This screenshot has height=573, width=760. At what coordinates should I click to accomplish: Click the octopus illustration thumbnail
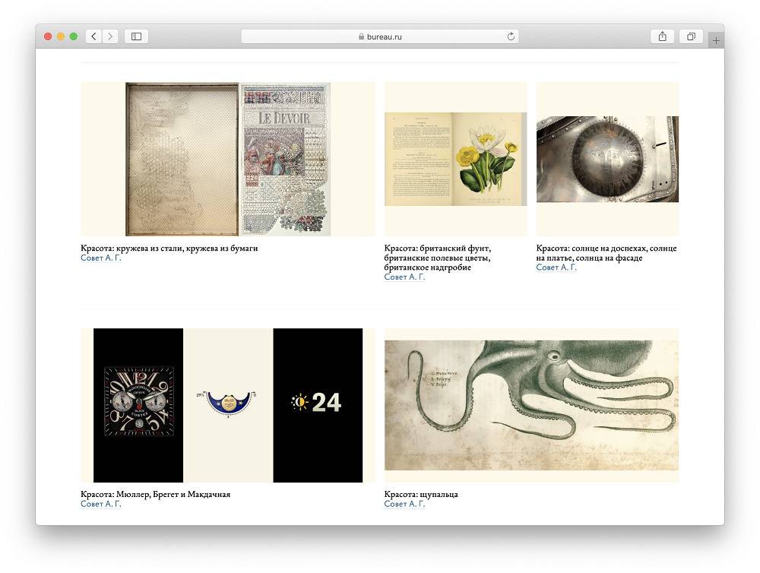coord(531,405)
